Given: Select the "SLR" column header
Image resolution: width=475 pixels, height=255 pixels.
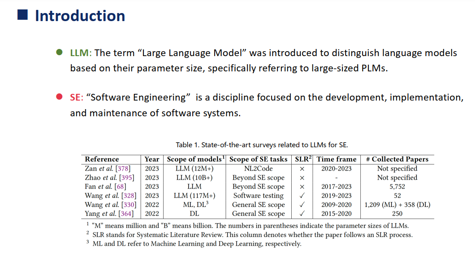Looking at the screenshot, I should (x=303, y=159).
